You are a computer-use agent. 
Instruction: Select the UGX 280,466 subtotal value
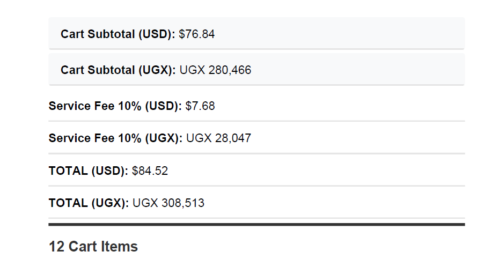pyautogui.click(x=215, y=70)
